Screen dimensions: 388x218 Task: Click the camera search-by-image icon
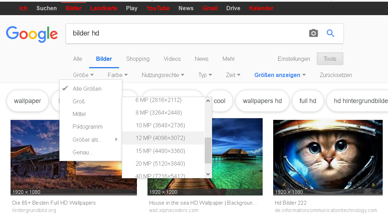click(x=313, y=33)
